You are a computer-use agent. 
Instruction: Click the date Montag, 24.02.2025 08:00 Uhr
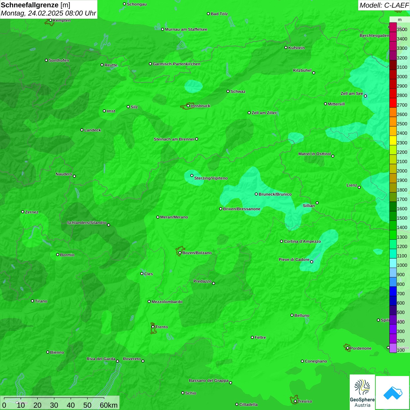click(48, 13)
